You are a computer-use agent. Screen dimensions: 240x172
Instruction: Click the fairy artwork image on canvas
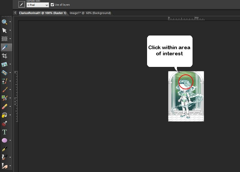click(186, 96)
